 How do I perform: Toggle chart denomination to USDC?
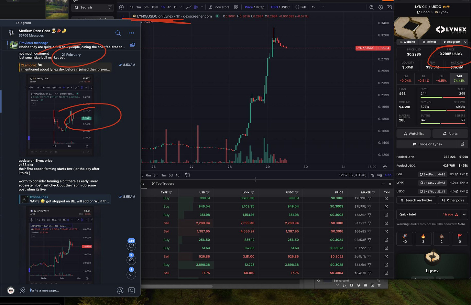tap(285, 7)
